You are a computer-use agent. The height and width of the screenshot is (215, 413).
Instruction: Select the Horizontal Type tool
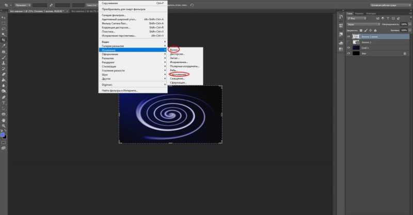[x=4, y=103]
